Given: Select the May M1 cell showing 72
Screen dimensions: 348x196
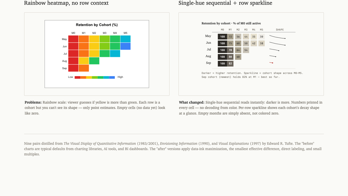Looking at the screenshot, I should coord(230,37).
